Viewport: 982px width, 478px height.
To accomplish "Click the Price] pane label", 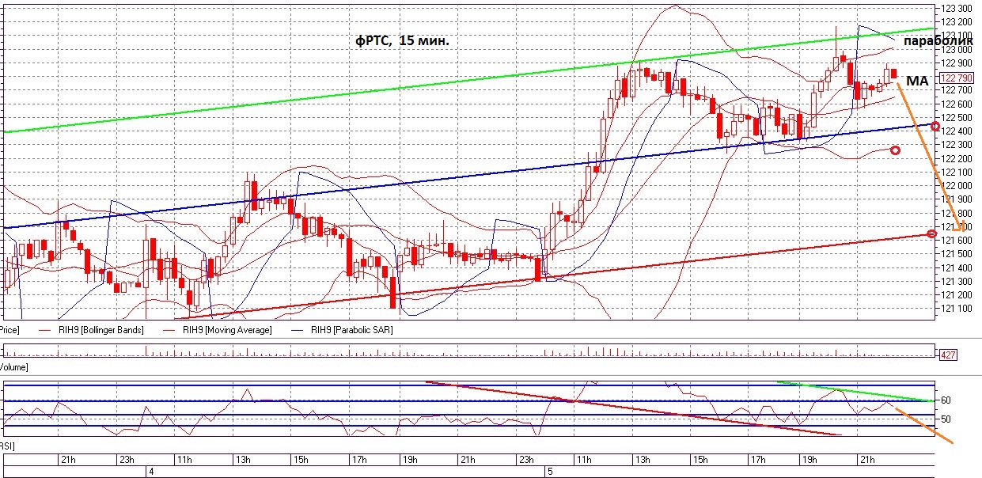I will click(9, 329).
